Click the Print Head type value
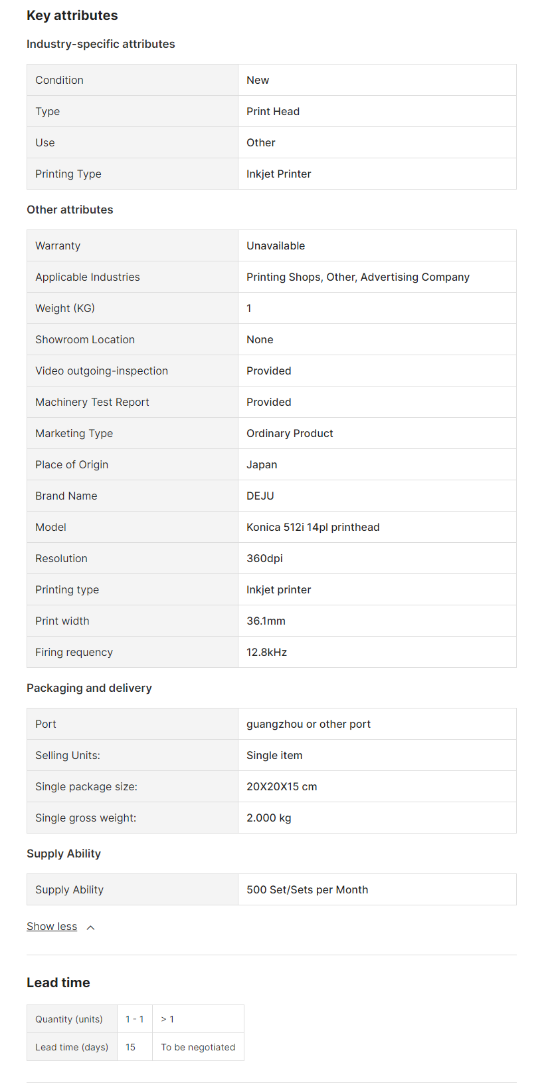The width and height of the screenshot is (548, 1083). [x=273, y=111]
